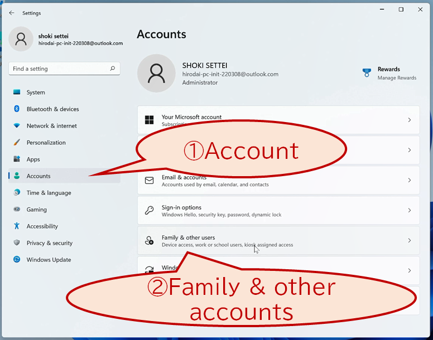433x340 pixels.
Task: Click the Personalization paintbrush icon
Action: tap(17, 142)
